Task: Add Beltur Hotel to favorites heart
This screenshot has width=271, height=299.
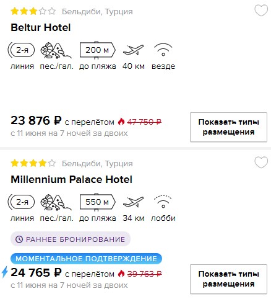Action: (261, 11)
